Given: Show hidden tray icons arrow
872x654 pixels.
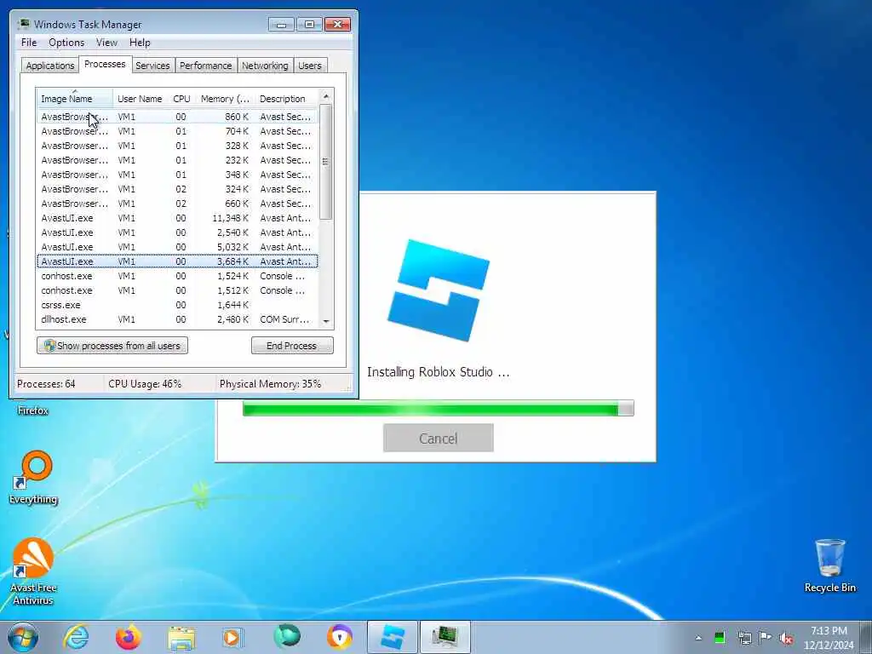Looking at the screenshot, I should (x=698, y=638).
